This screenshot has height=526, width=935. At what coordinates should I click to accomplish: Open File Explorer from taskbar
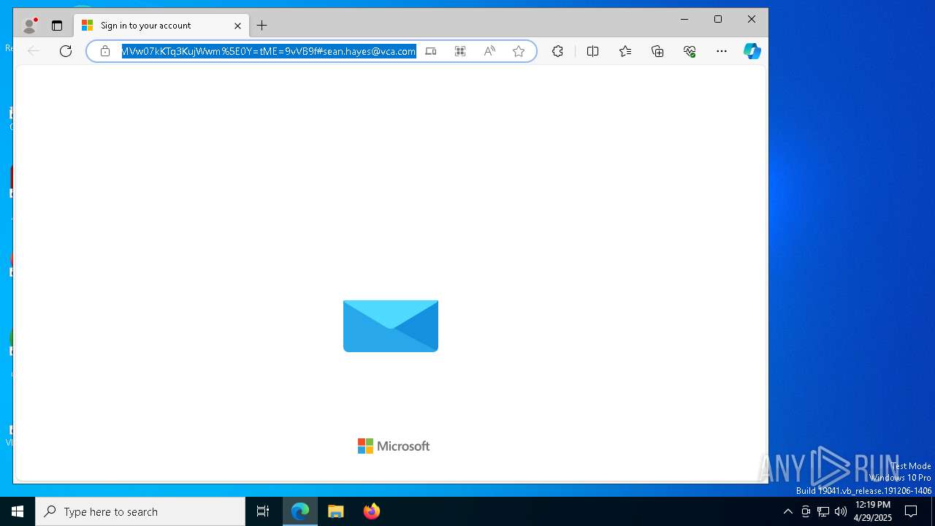[336, 511]
